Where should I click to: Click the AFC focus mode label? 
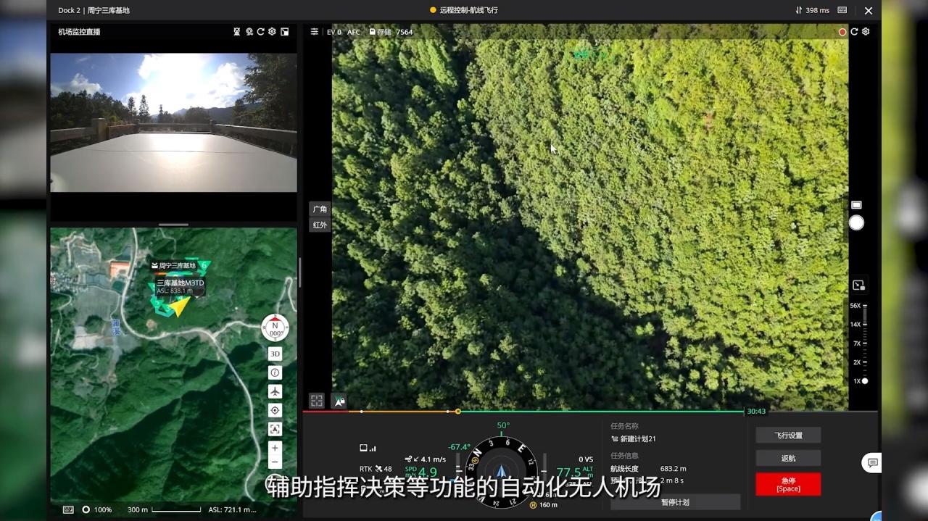click(x=354, y=32)
